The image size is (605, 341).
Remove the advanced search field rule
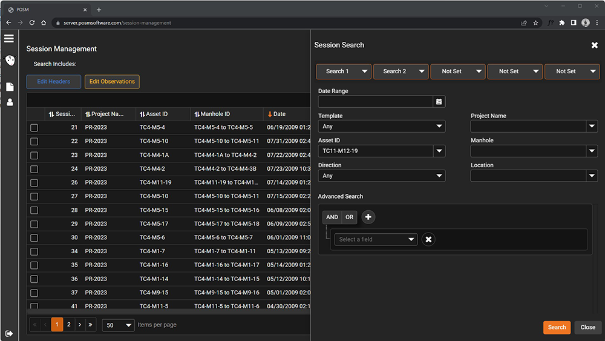(428, 239)
